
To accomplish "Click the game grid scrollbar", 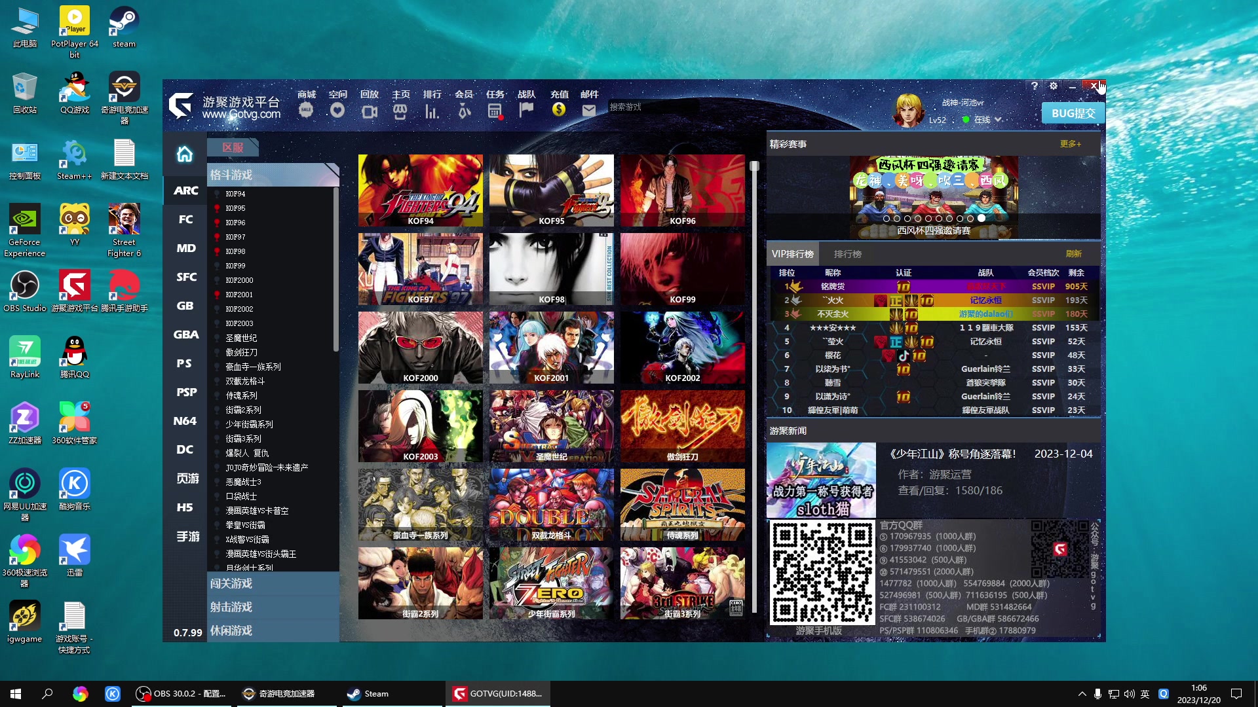I will coord(754,386).
